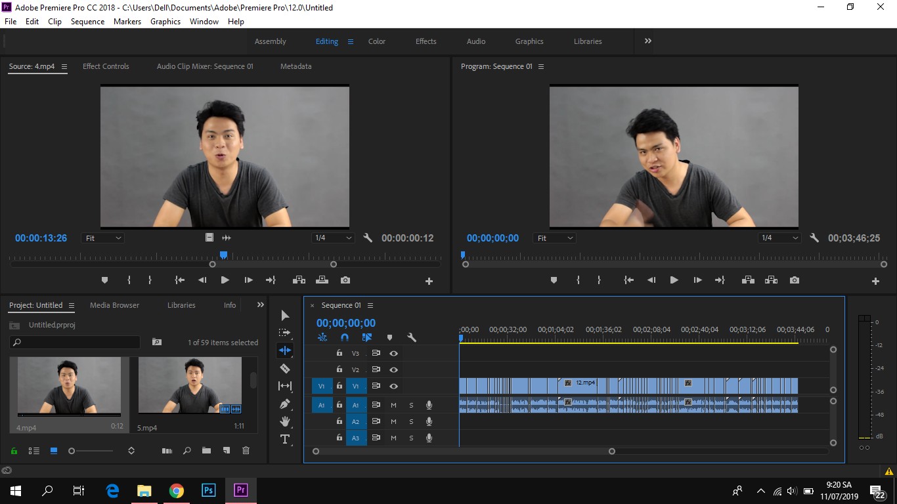Switch to the Color workspace
This screenshot has height=504, width=897.
point(377,41)
